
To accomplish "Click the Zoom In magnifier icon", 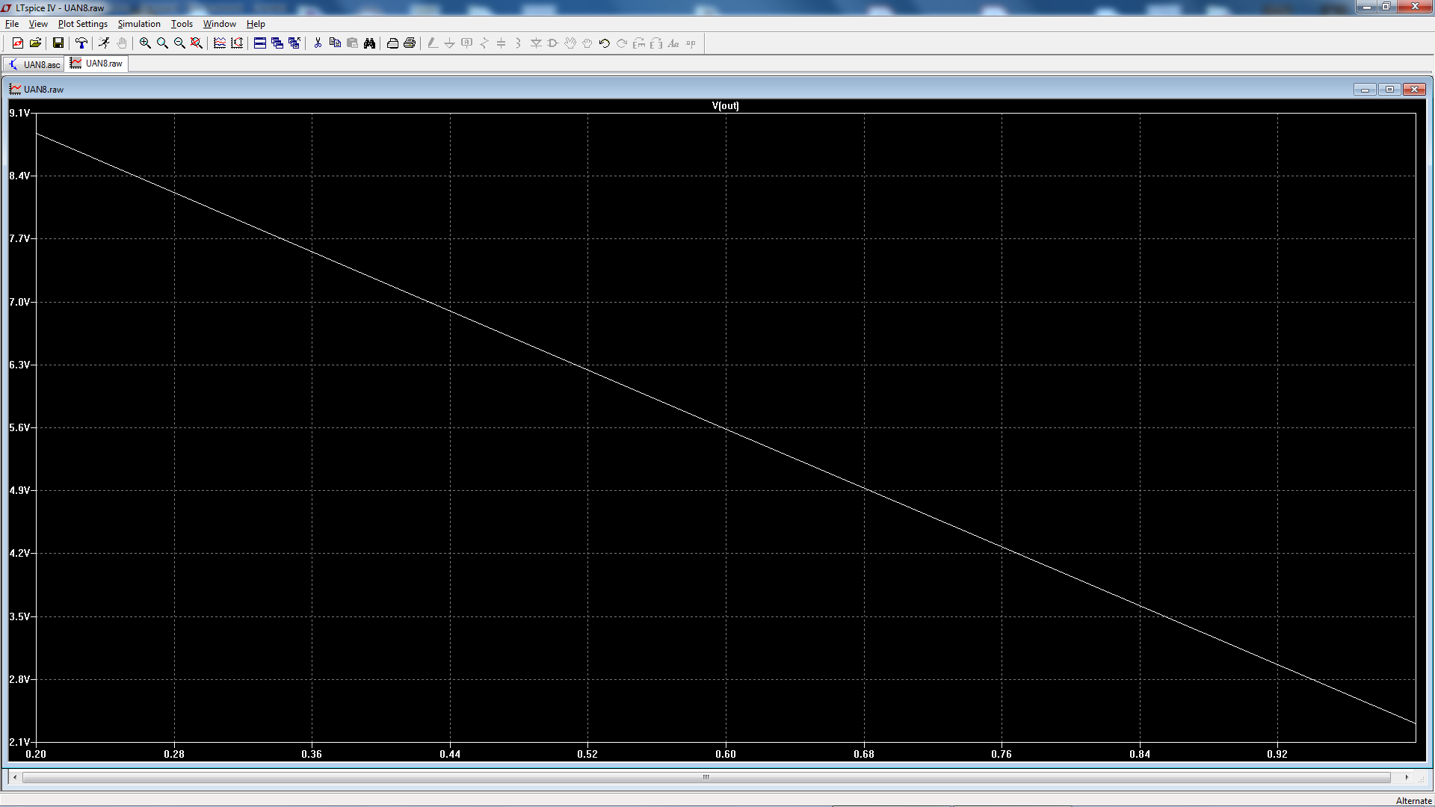I will tap(145, 43).
